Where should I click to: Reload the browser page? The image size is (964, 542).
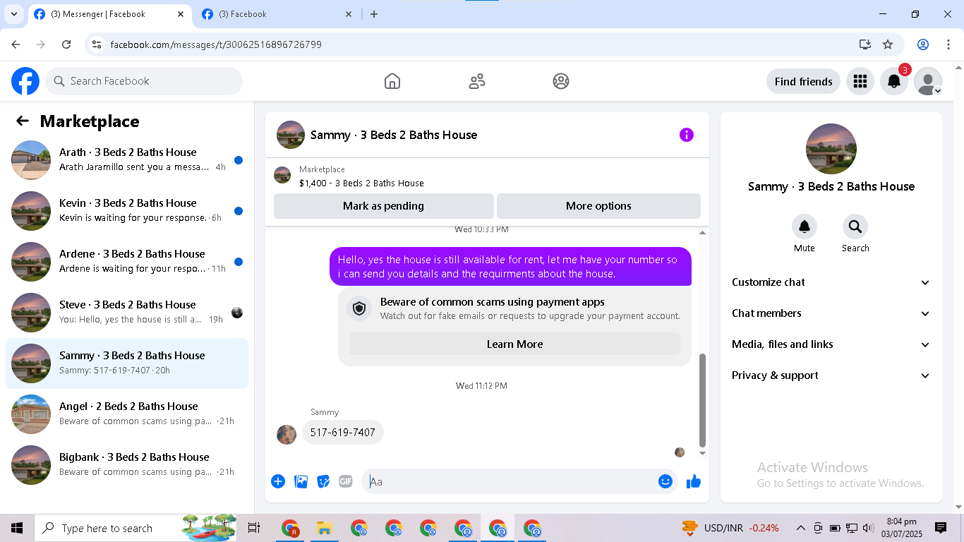(x=66, y=44)
